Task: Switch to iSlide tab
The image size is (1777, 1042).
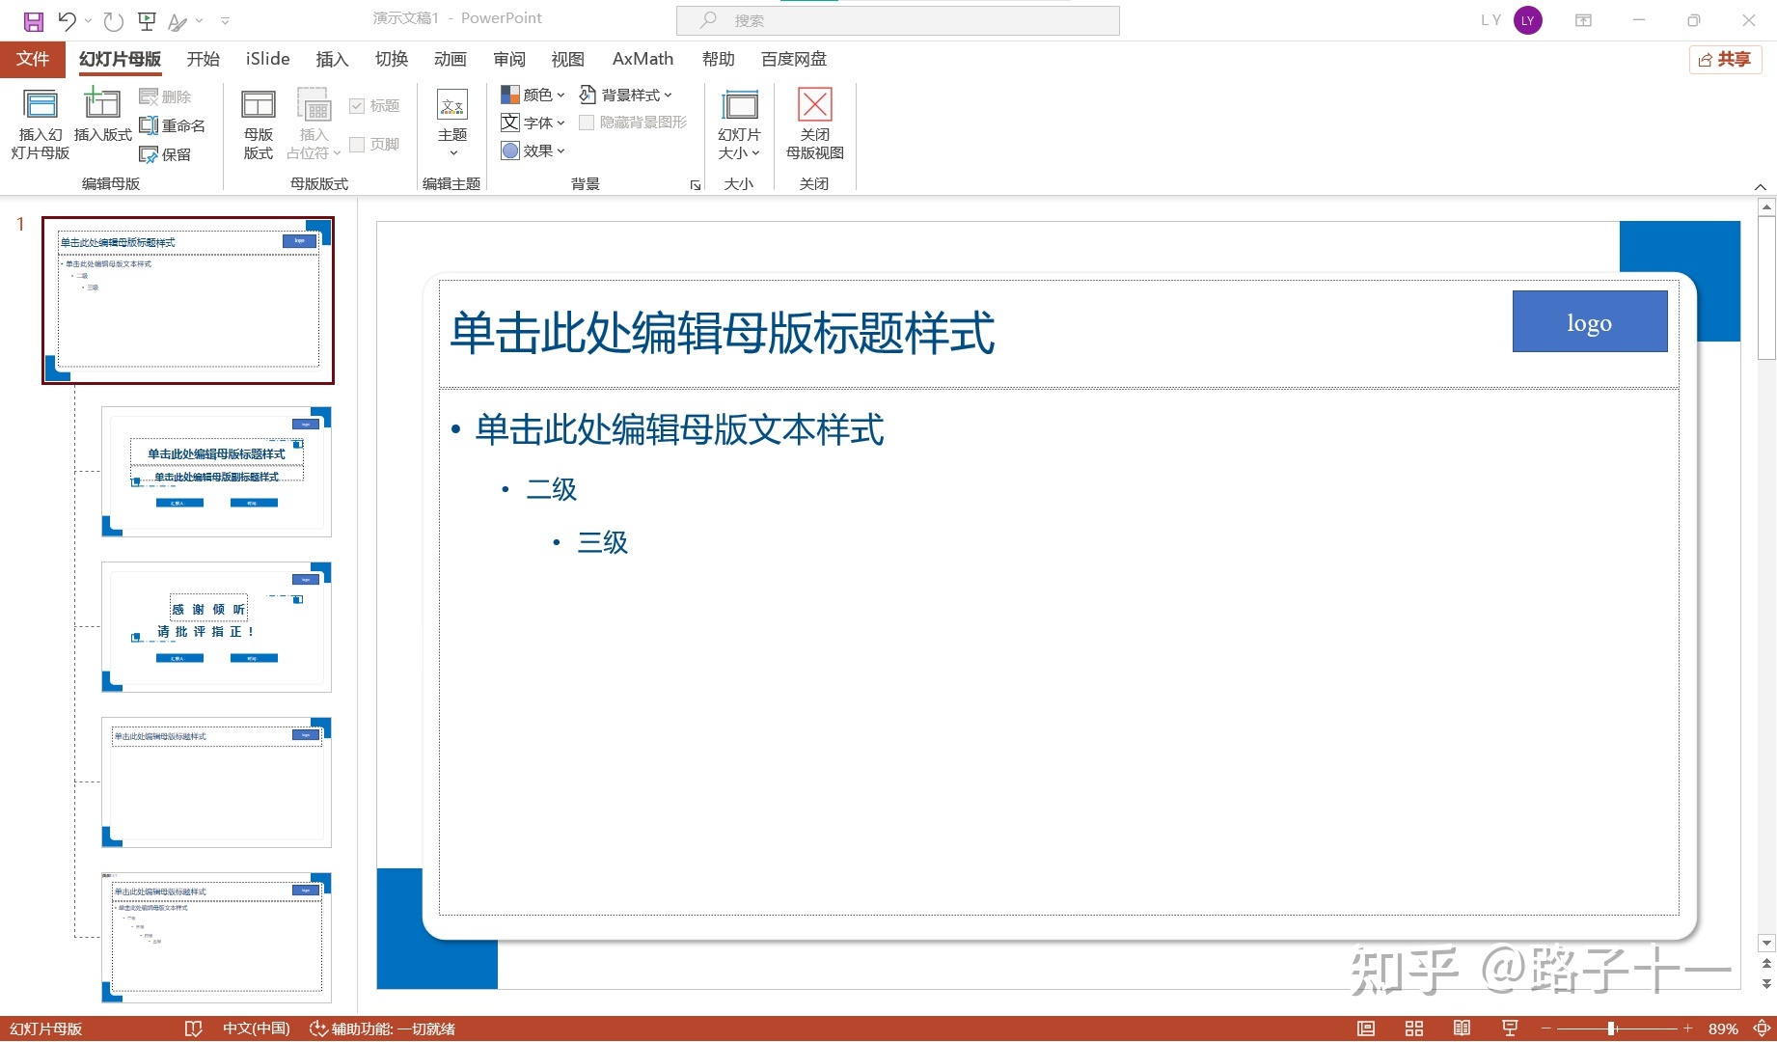Action: 268,59
